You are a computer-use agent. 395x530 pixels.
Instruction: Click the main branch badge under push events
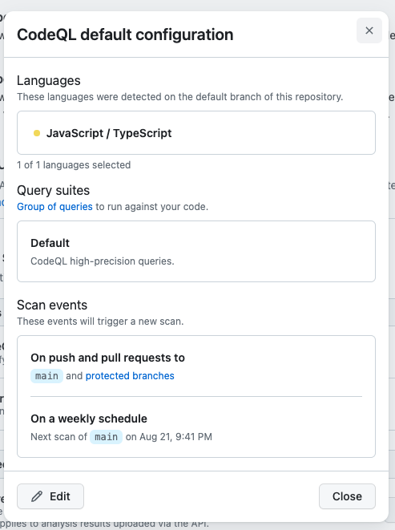click(46, 376)
